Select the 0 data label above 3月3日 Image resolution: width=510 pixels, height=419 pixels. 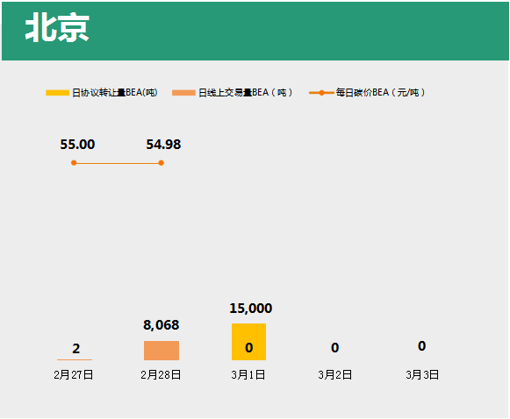(x=422, y=346)
